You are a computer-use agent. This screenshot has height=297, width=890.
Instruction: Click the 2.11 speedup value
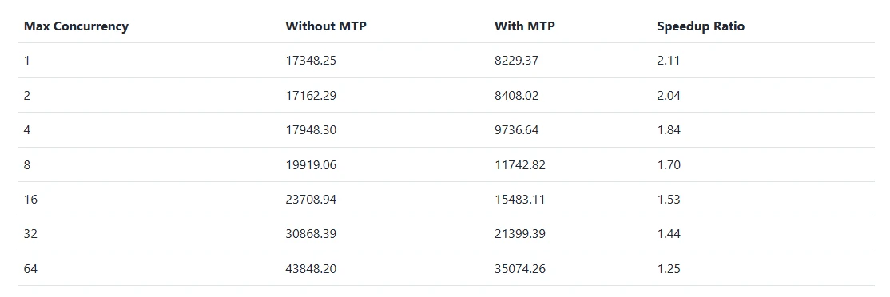[668, 60]
